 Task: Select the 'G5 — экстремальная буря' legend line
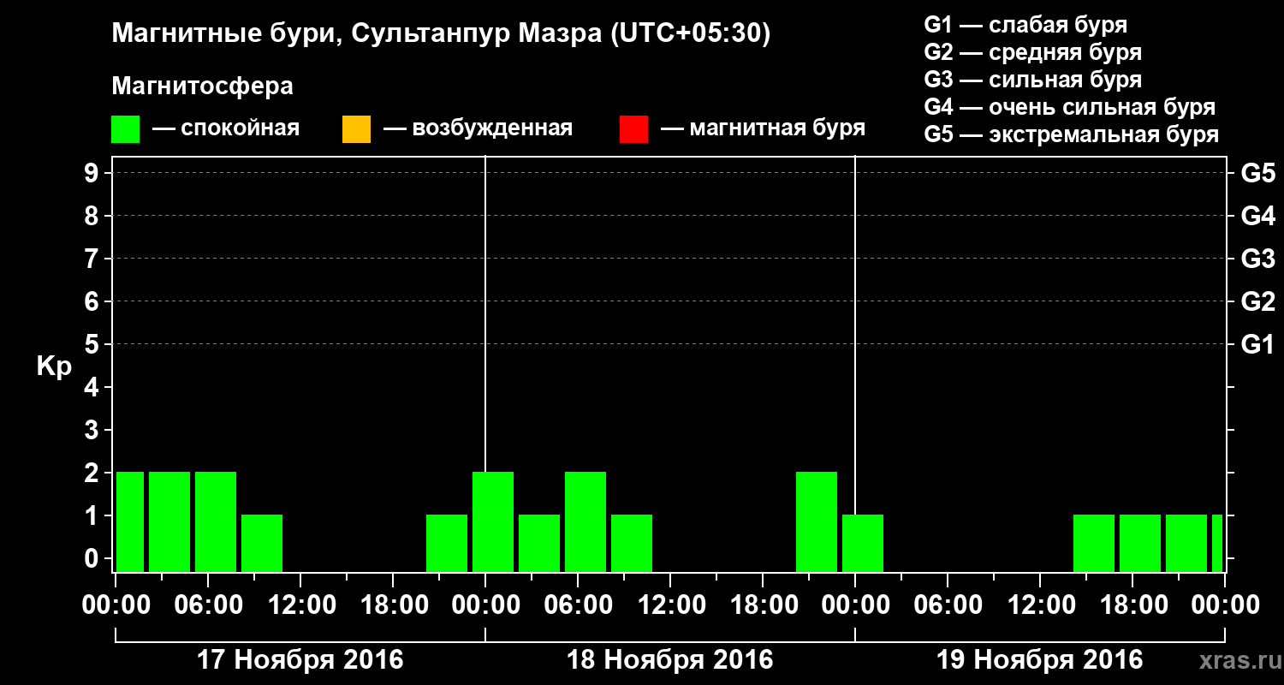[x=1072, y=134]
